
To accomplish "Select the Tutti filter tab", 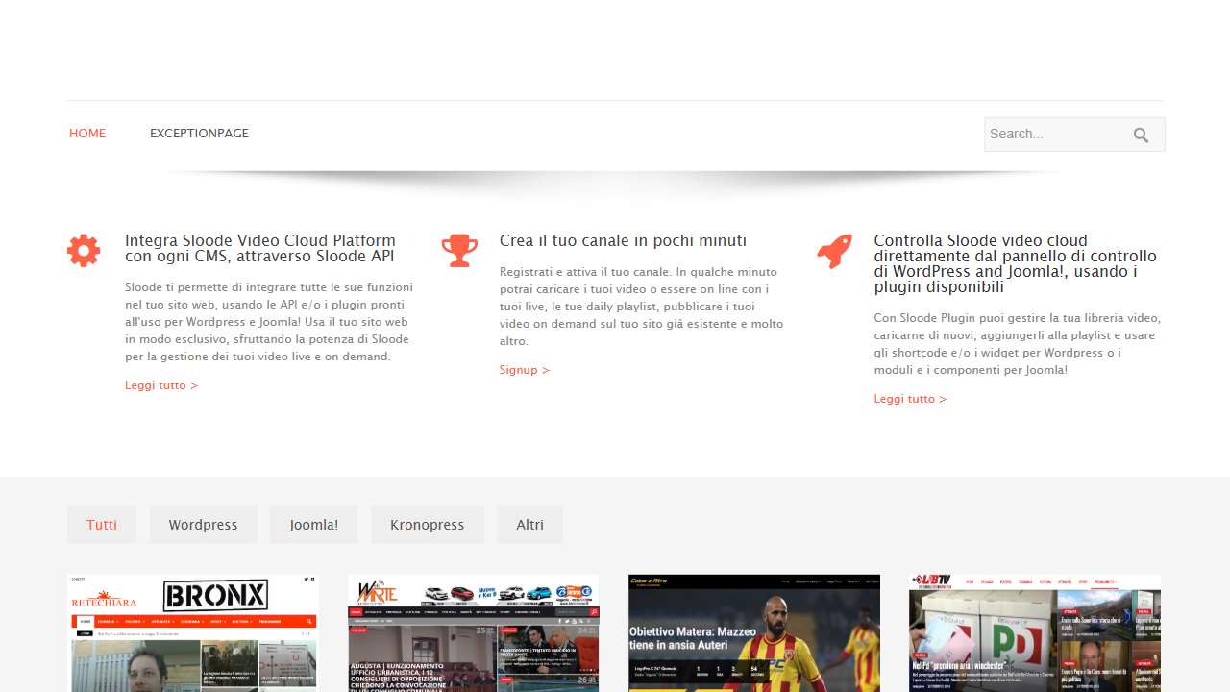I will click(102, 525).
